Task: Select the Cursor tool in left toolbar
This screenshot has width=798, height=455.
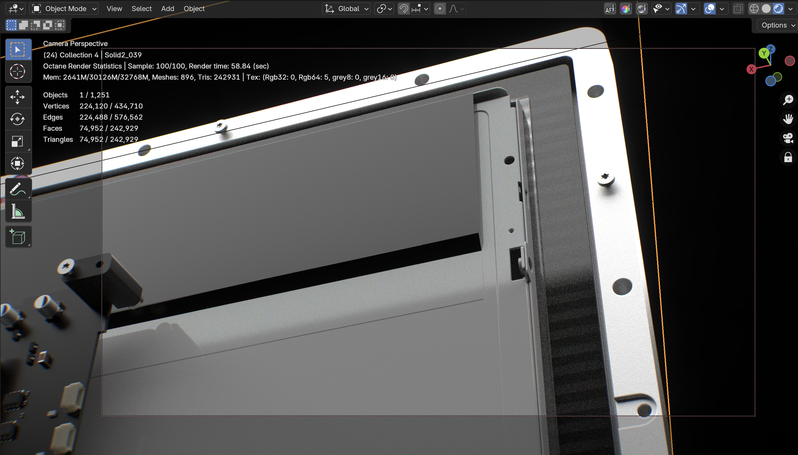Action: click(x=18, y=71)
